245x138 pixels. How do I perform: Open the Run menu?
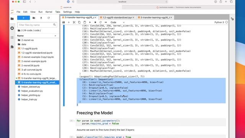[41, 12]
